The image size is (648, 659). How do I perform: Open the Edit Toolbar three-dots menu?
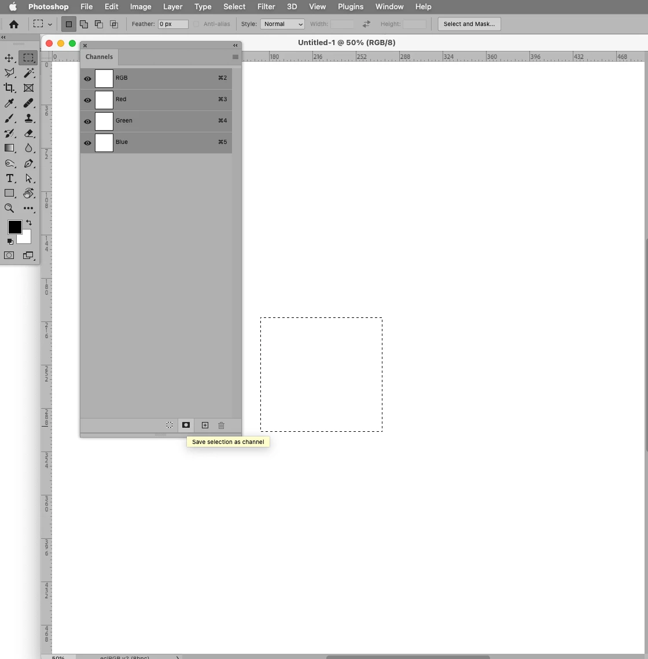[x=28, y=208]
